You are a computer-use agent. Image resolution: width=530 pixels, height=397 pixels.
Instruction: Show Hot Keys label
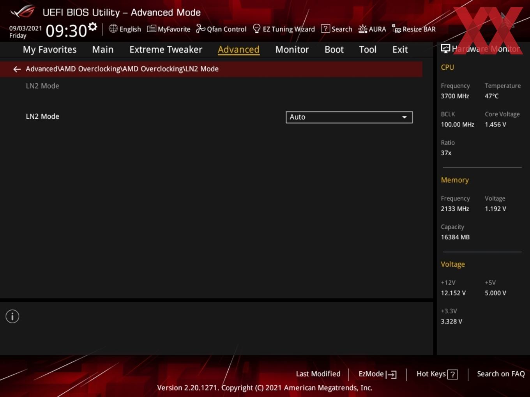[x=431, y=374]
